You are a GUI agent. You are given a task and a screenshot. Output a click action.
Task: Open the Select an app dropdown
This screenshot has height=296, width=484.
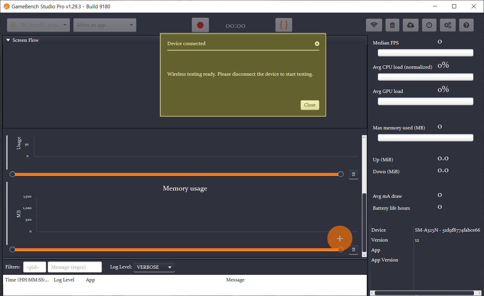click(x=105, y=25)
